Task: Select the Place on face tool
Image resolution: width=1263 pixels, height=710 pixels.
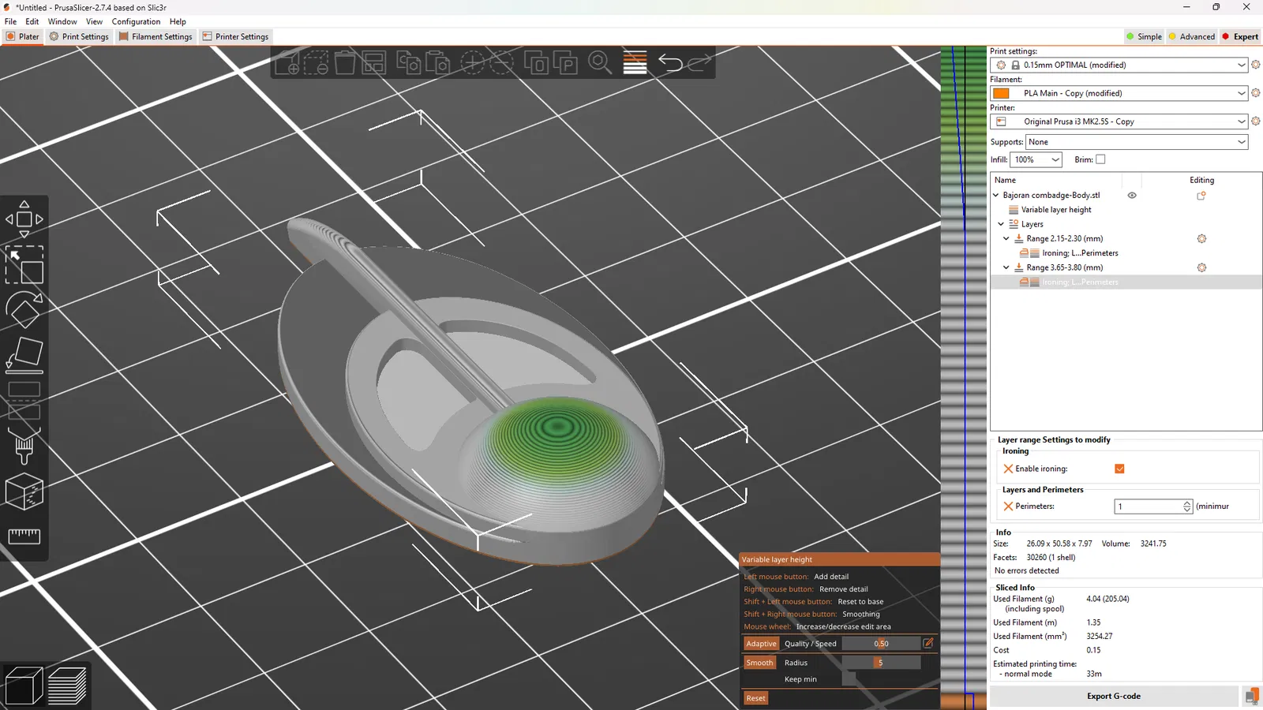Action: click(x=24, y=355)
